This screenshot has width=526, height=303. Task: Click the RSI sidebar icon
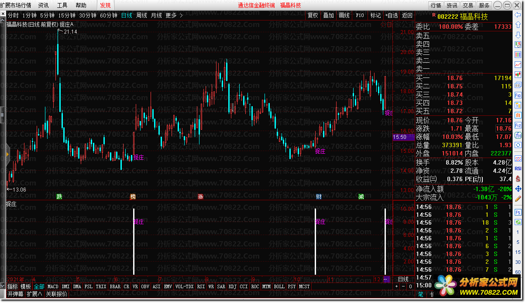point(518,168)
